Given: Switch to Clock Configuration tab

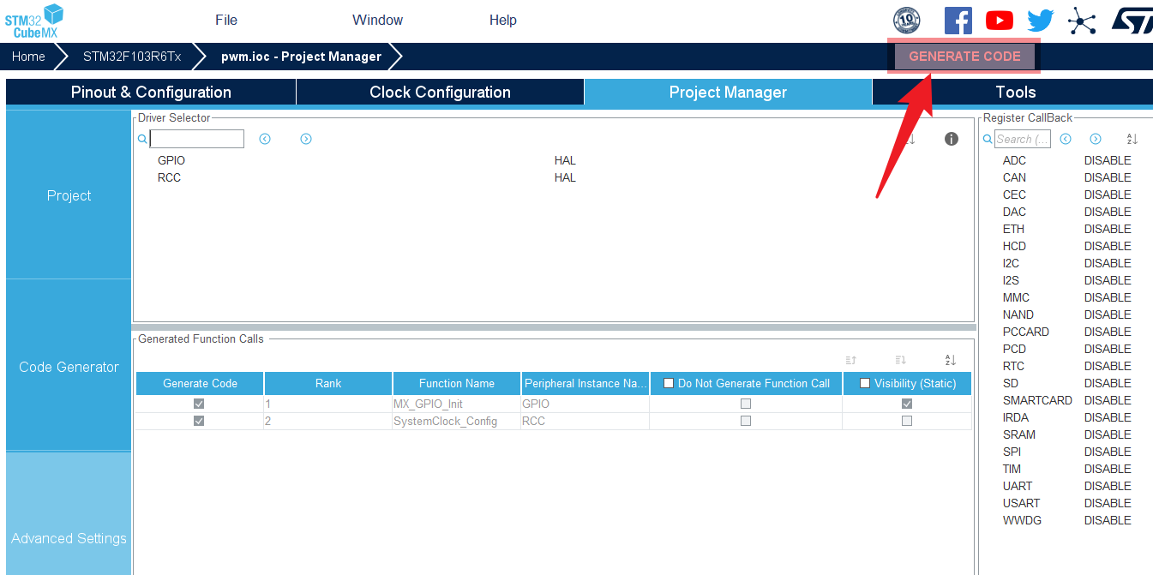Looking at the screenshot, I should (x=440, y=92).
